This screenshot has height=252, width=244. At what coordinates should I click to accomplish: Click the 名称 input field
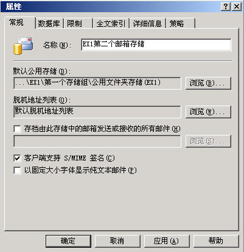click(x=156, y=45)
